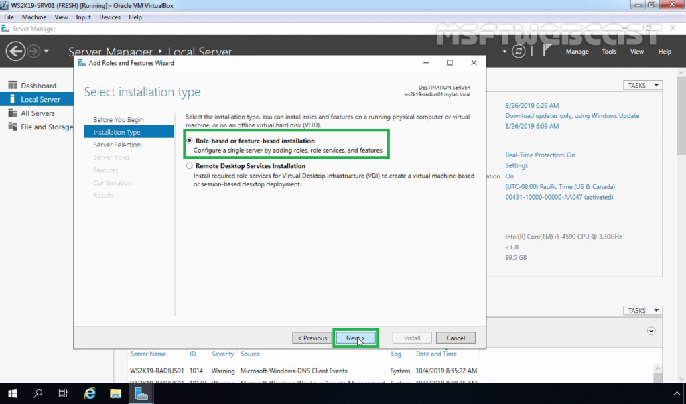The height and width of the screenshot is (404, 686).
Task: Click 8/26/2019 6:26 AM last updates link
Action: (x=531, y=105)
